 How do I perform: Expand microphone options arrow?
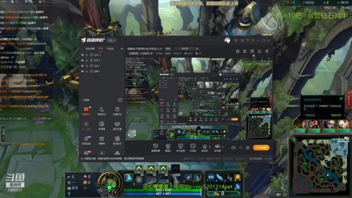pos(210,147)
